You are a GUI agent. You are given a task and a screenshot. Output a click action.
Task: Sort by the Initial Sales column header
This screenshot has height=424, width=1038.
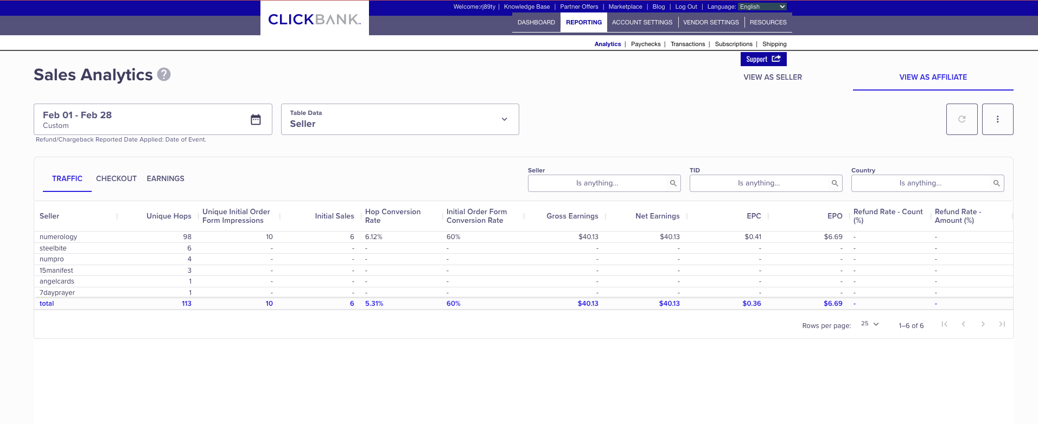334,216
